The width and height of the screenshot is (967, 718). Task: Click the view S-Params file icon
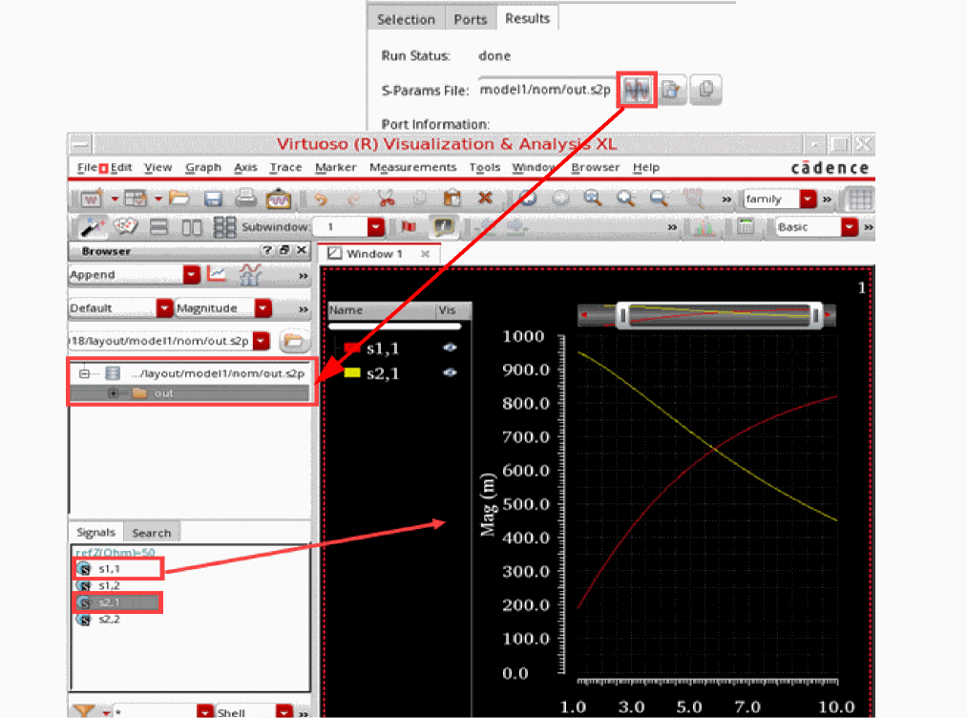point(672,90)
